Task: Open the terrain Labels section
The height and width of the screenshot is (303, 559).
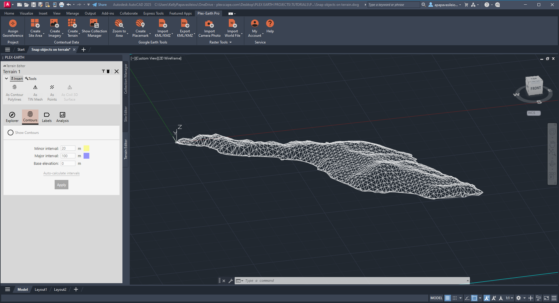Action: (47, 117)
